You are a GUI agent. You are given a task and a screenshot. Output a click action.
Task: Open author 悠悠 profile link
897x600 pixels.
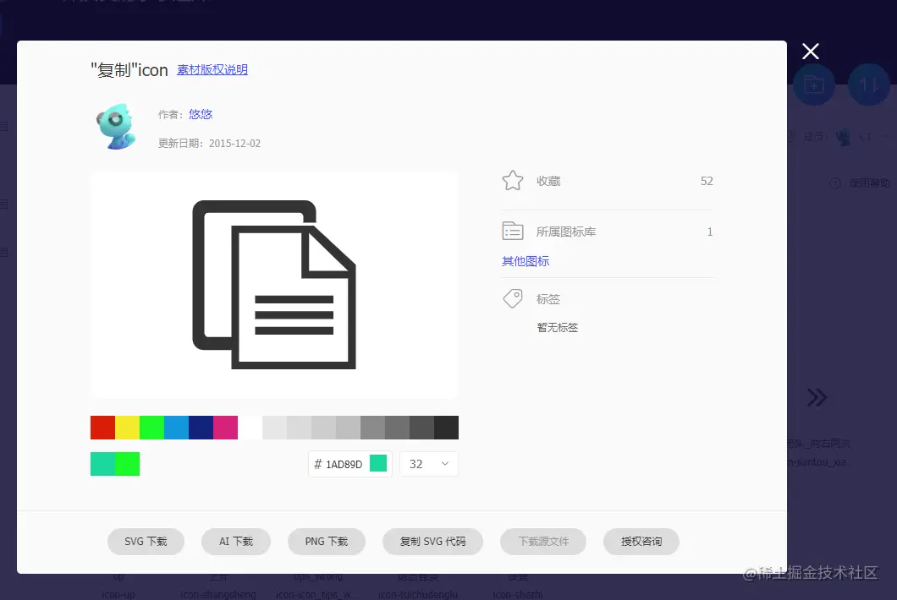(201, 114)
